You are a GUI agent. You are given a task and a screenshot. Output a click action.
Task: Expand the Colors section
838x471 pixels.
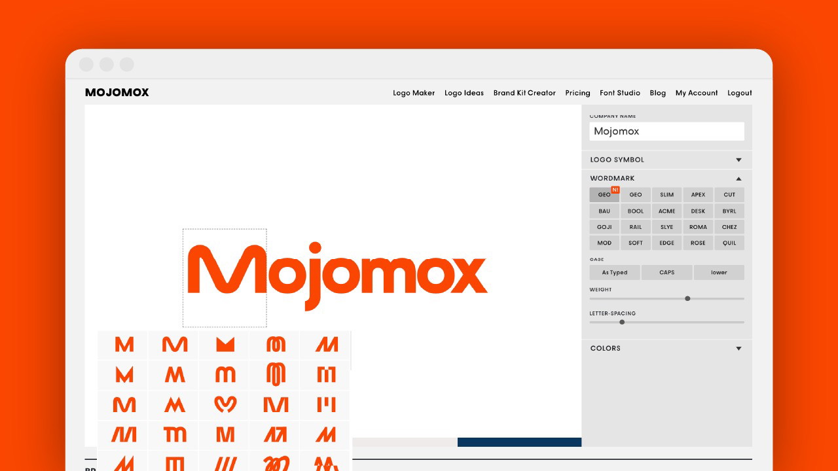(666, 349)
